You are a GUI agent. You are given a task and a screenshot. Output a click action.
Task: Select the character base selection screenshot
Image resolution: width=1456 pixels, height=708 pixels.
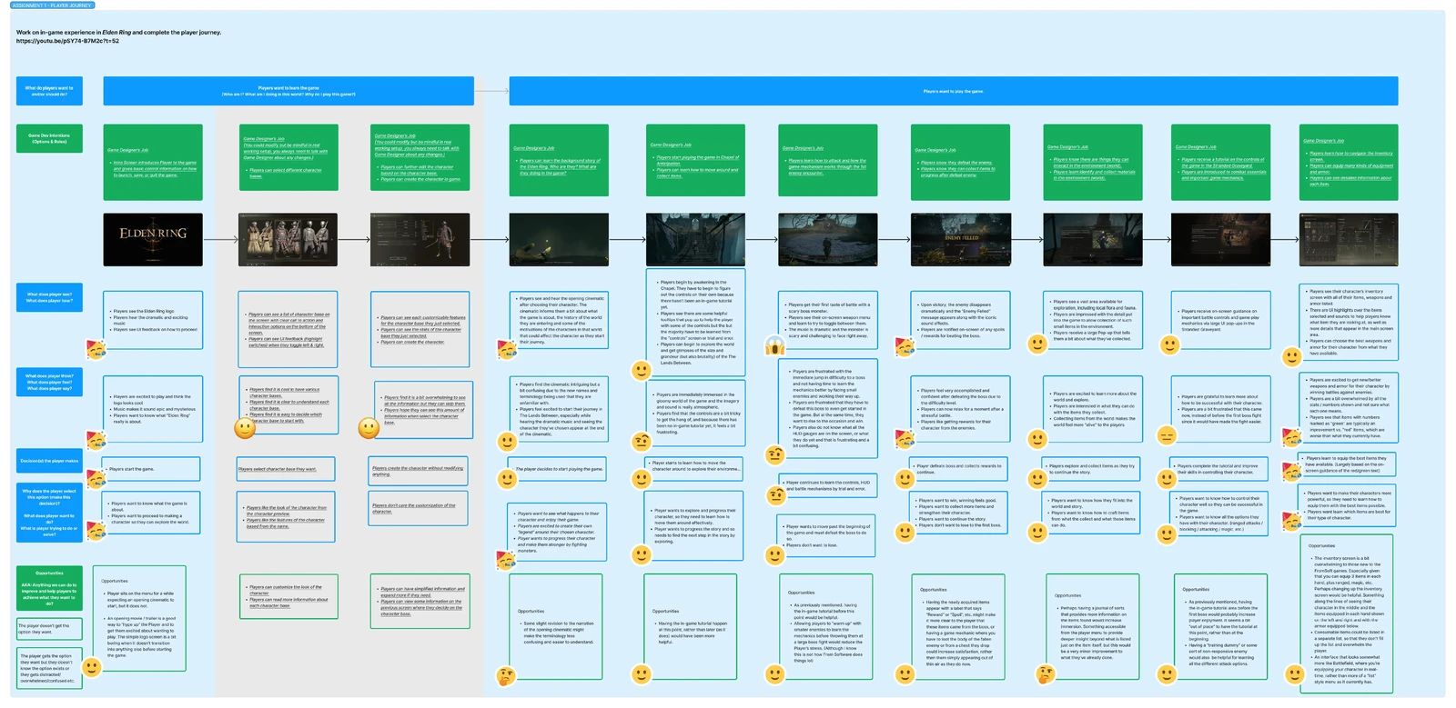[288, 240]
